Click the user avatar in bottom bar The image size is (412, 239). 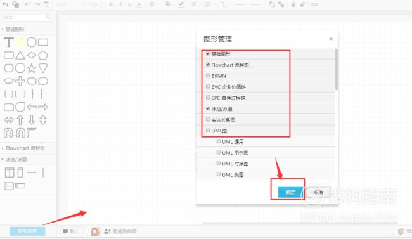click(x=95, y=231)
